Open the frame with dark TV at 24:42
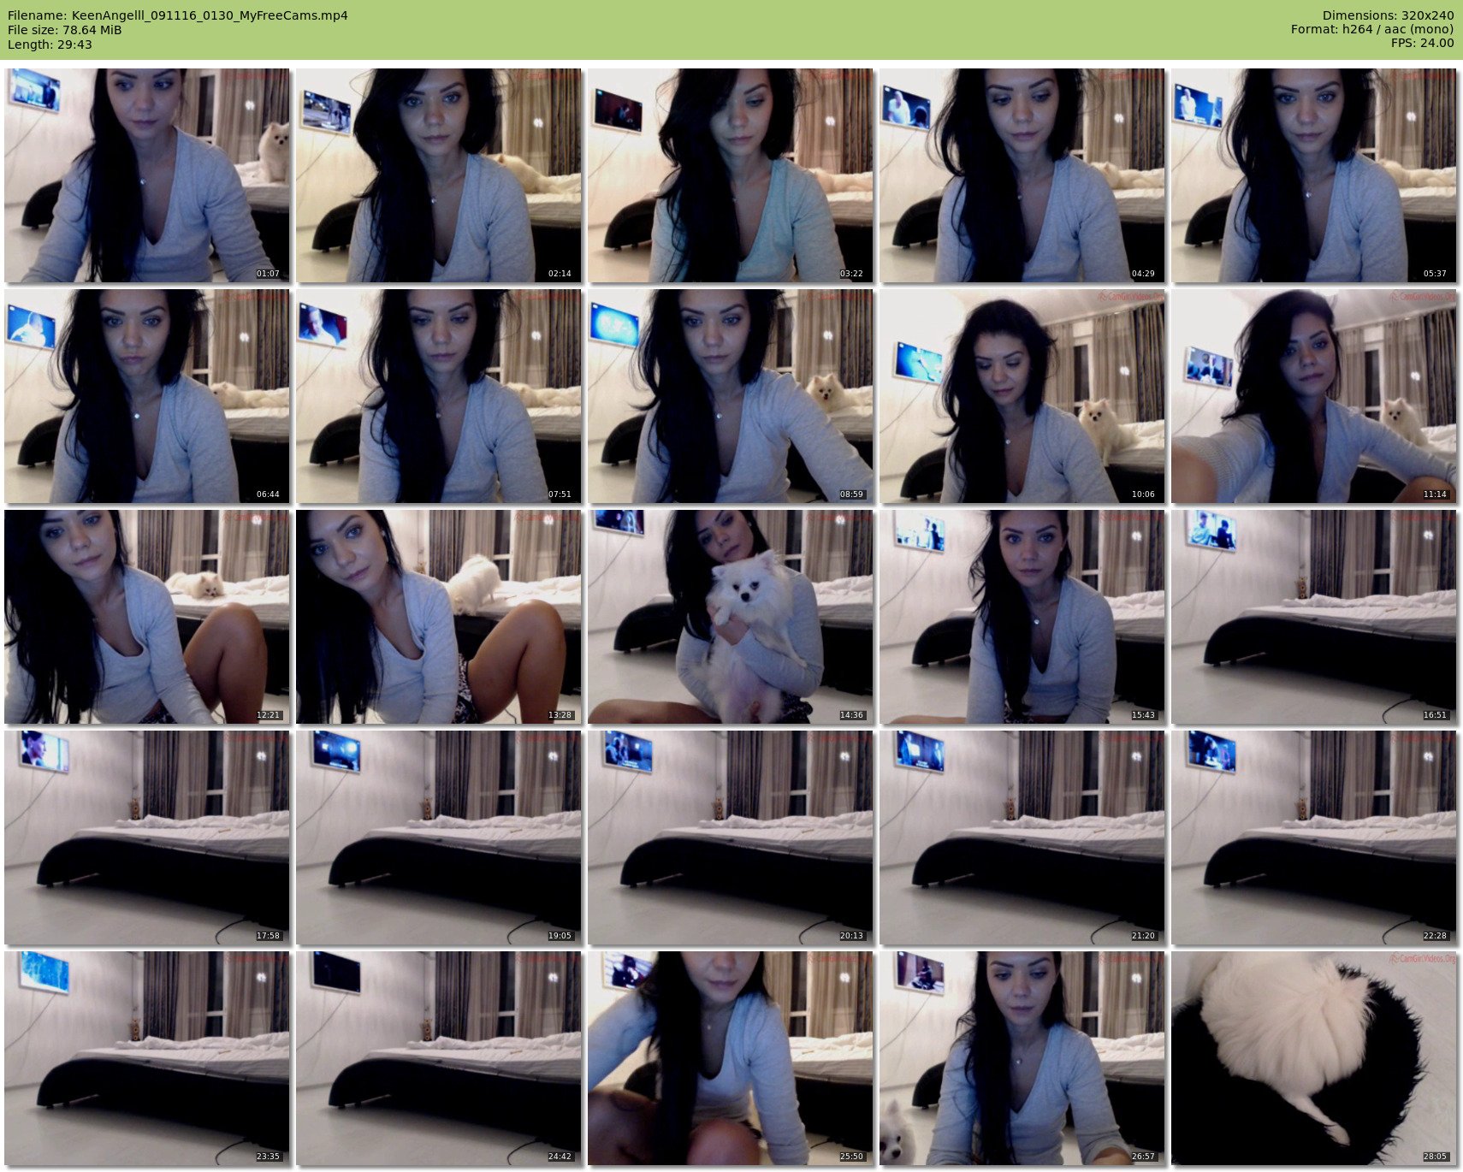This screenshot has width=1463, height=1172. pyautogui.click(x=439, y=1058)
